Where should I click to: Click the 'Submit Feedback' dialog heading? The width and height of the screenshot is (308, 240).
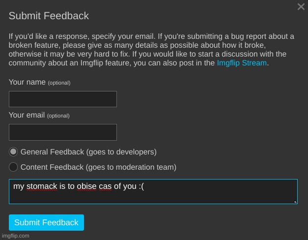49,16
